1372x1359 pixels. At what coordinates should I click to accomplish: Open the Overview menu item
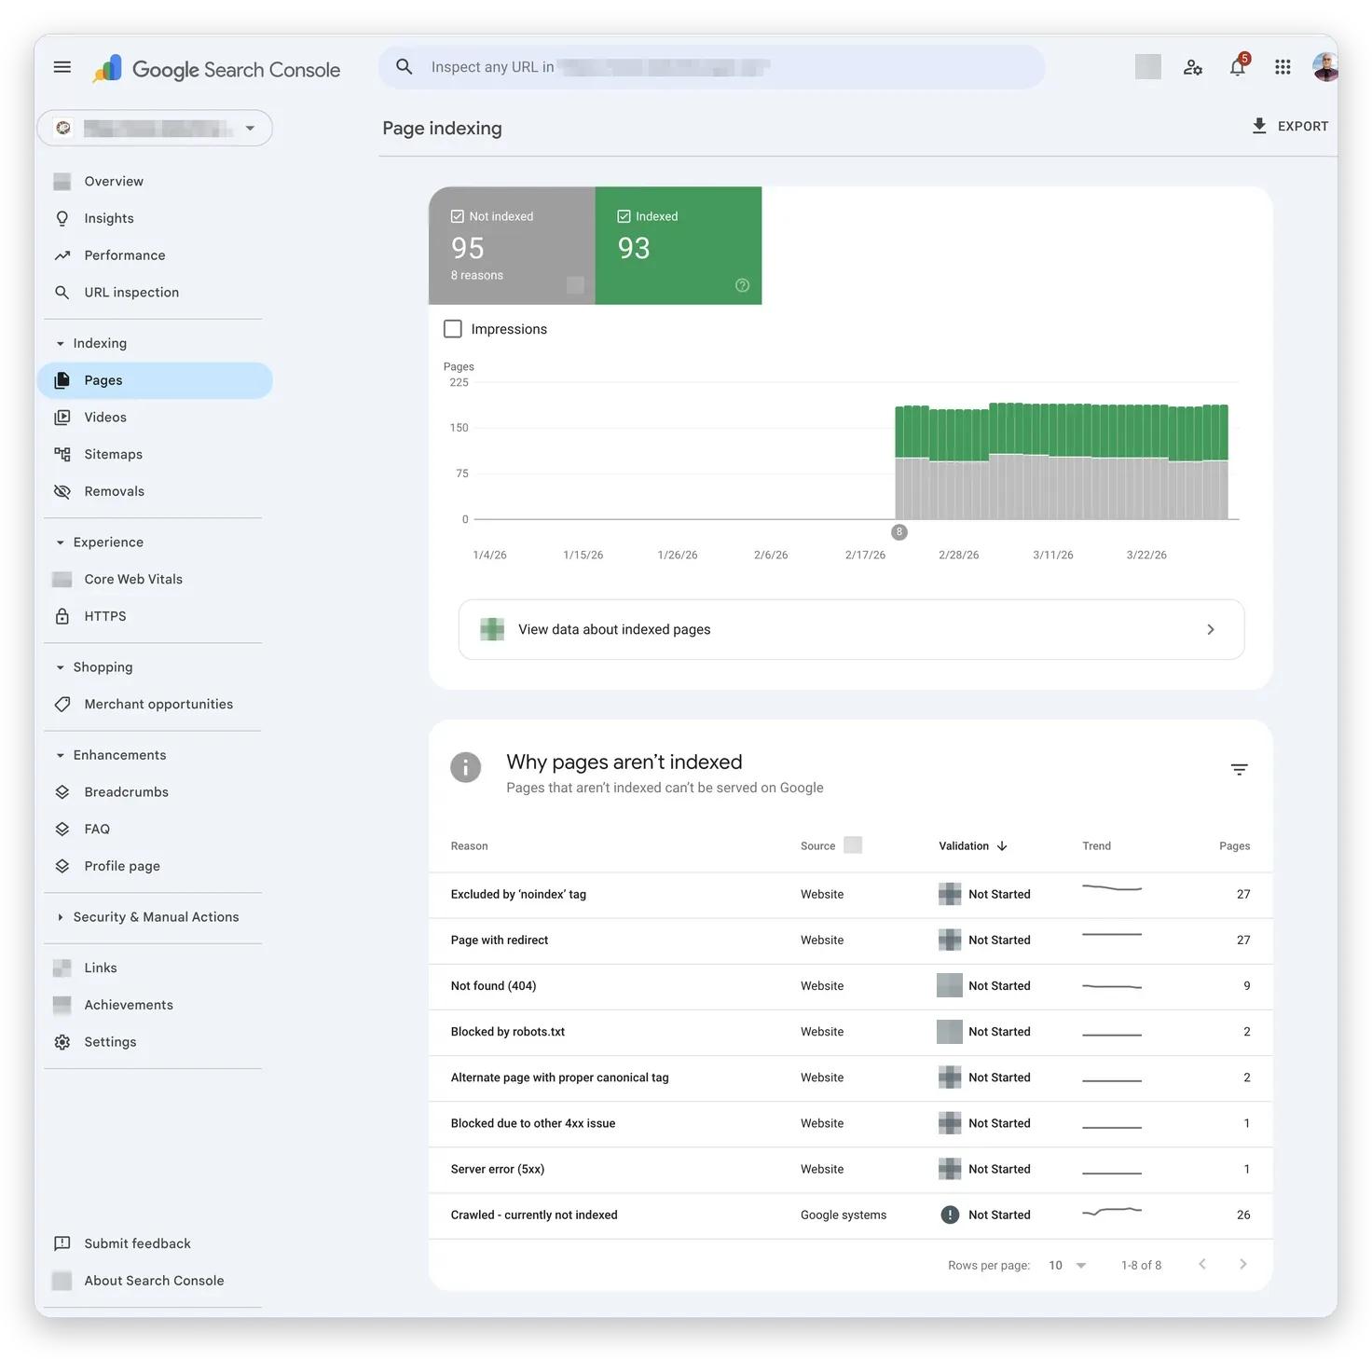pyautogui.click(x=155, y=181)
